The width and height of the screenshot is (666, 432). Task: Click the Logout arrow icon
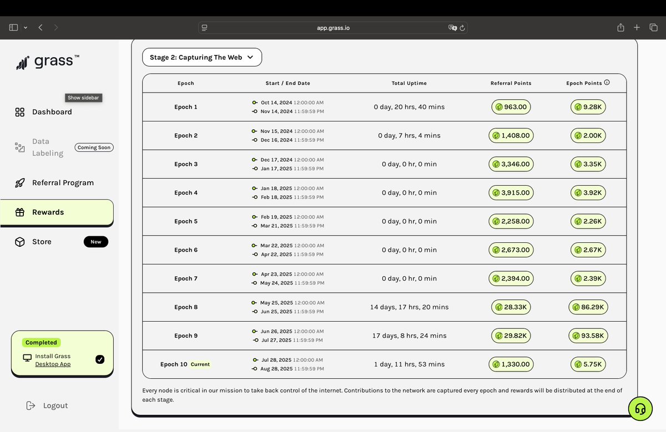(31, 405)
